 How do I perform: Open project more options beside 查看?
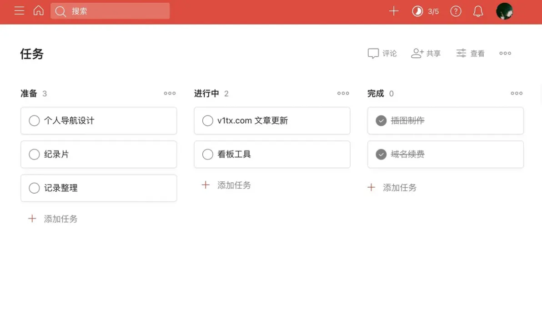pyautogui.click(x=505, y=53)
